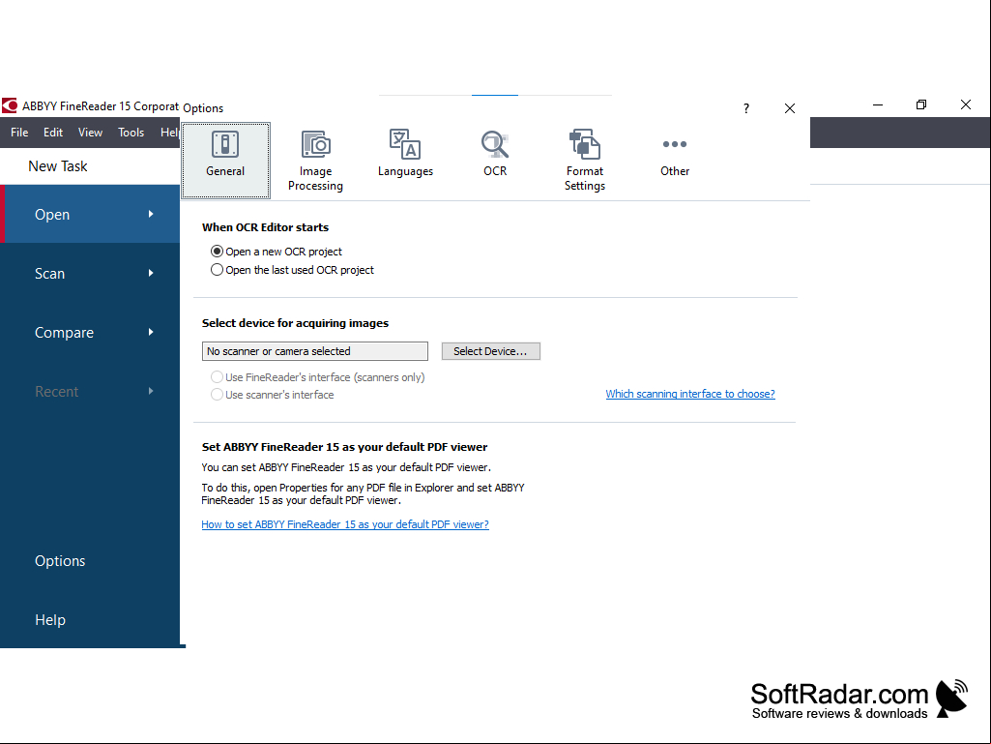Open the default PDF viewer how-to link
Viewport: 991px width, 744px height.
click(345, 524)
